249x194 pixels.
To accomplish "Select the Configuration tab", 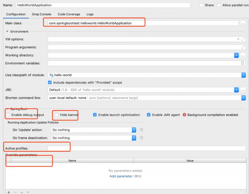I will pos(16,14).
